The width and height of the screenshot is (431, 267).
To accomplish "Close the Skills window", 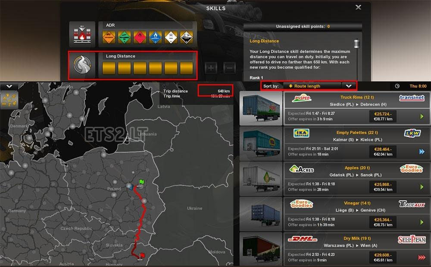I will [358, 7].
